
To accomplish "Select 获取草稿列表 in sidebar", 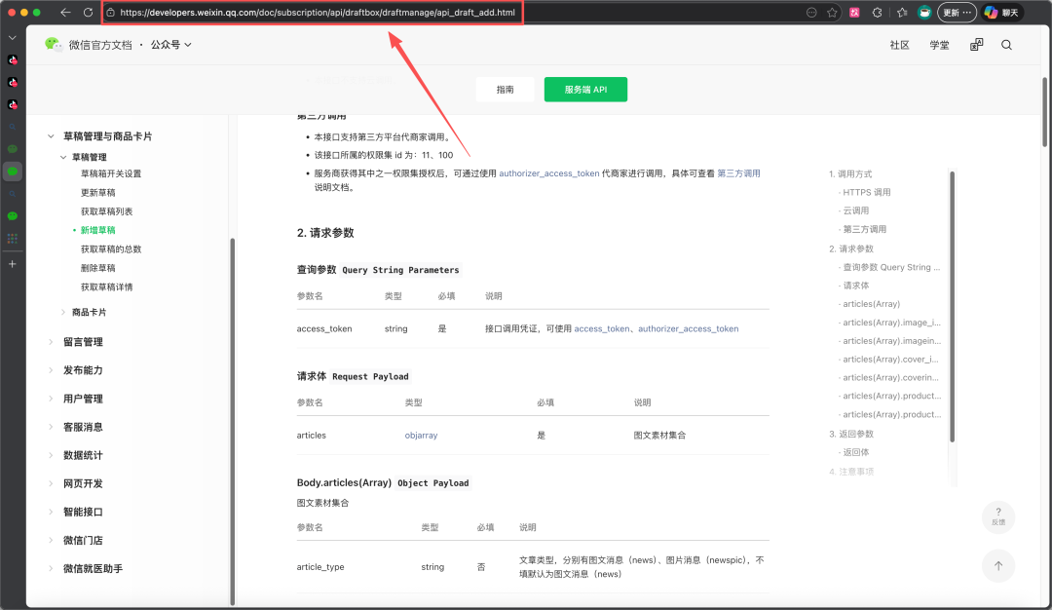I will pos(107,211).
